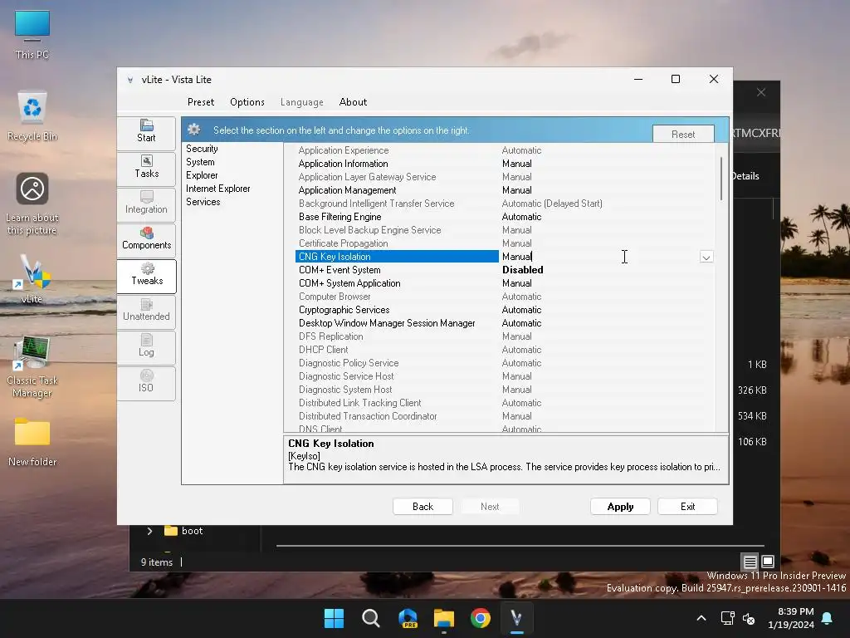Image resolution: width=850 pixels, height=638 pixels.
Task: Select the Internet Explorer tweak section
Action: pyautogui.click(x=218, y=189)
